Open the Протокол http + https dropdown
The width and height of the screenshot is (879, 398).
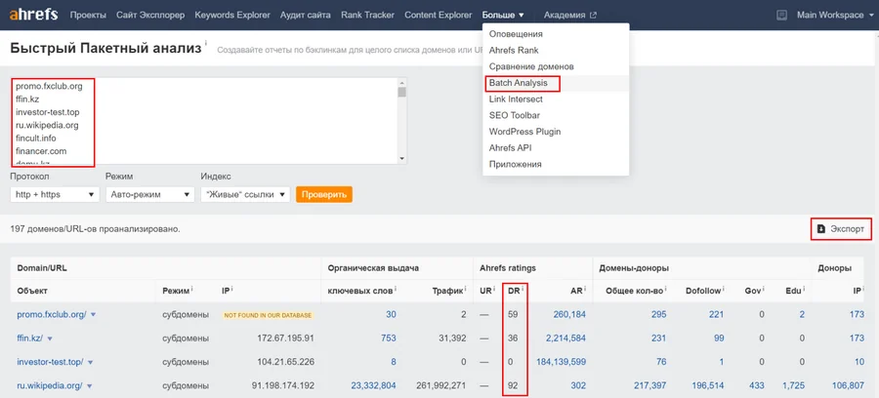pyautogui.click(x=55, y=195)
